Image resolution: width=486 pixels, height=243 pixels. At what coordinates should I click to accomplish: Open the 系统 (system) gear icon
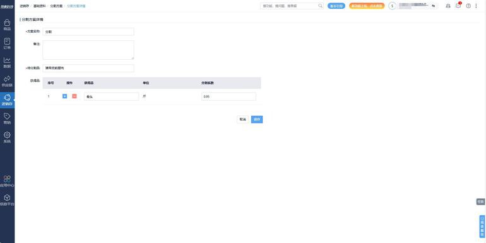click(7, 137)
